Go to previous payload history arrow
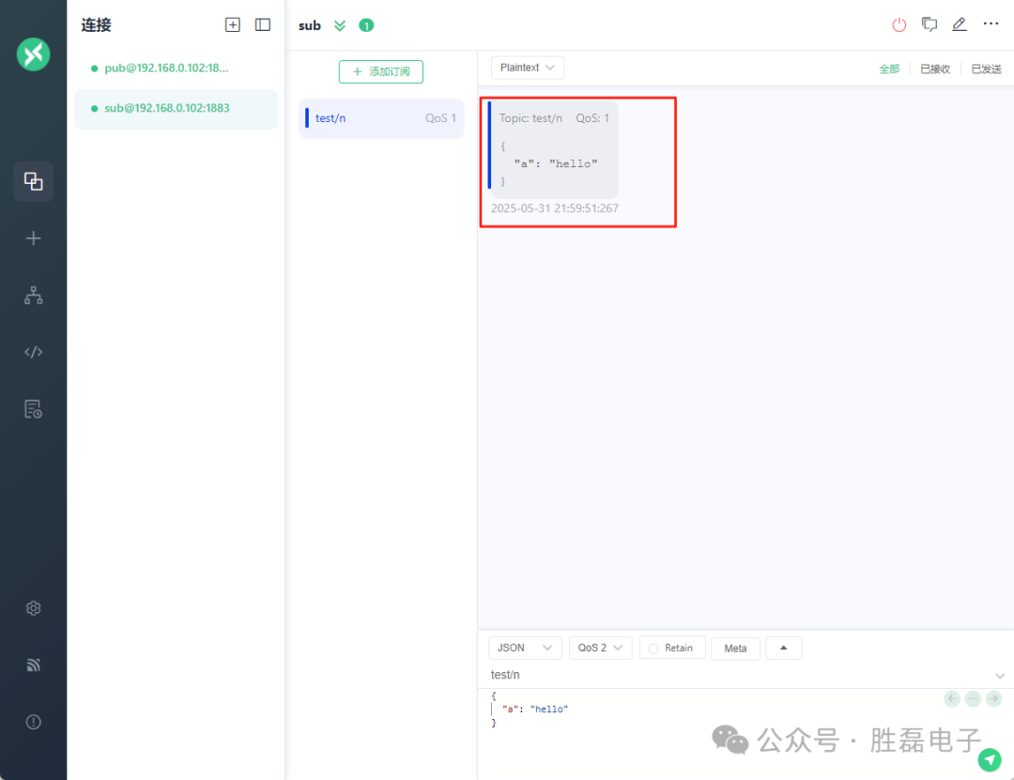 [x=952, y=698]
